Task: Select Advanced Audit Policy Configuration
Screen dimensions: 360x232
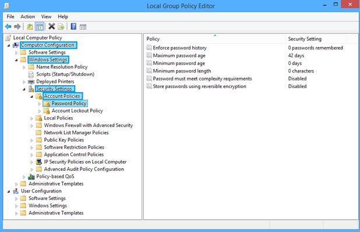Action: tap(84, 169)
